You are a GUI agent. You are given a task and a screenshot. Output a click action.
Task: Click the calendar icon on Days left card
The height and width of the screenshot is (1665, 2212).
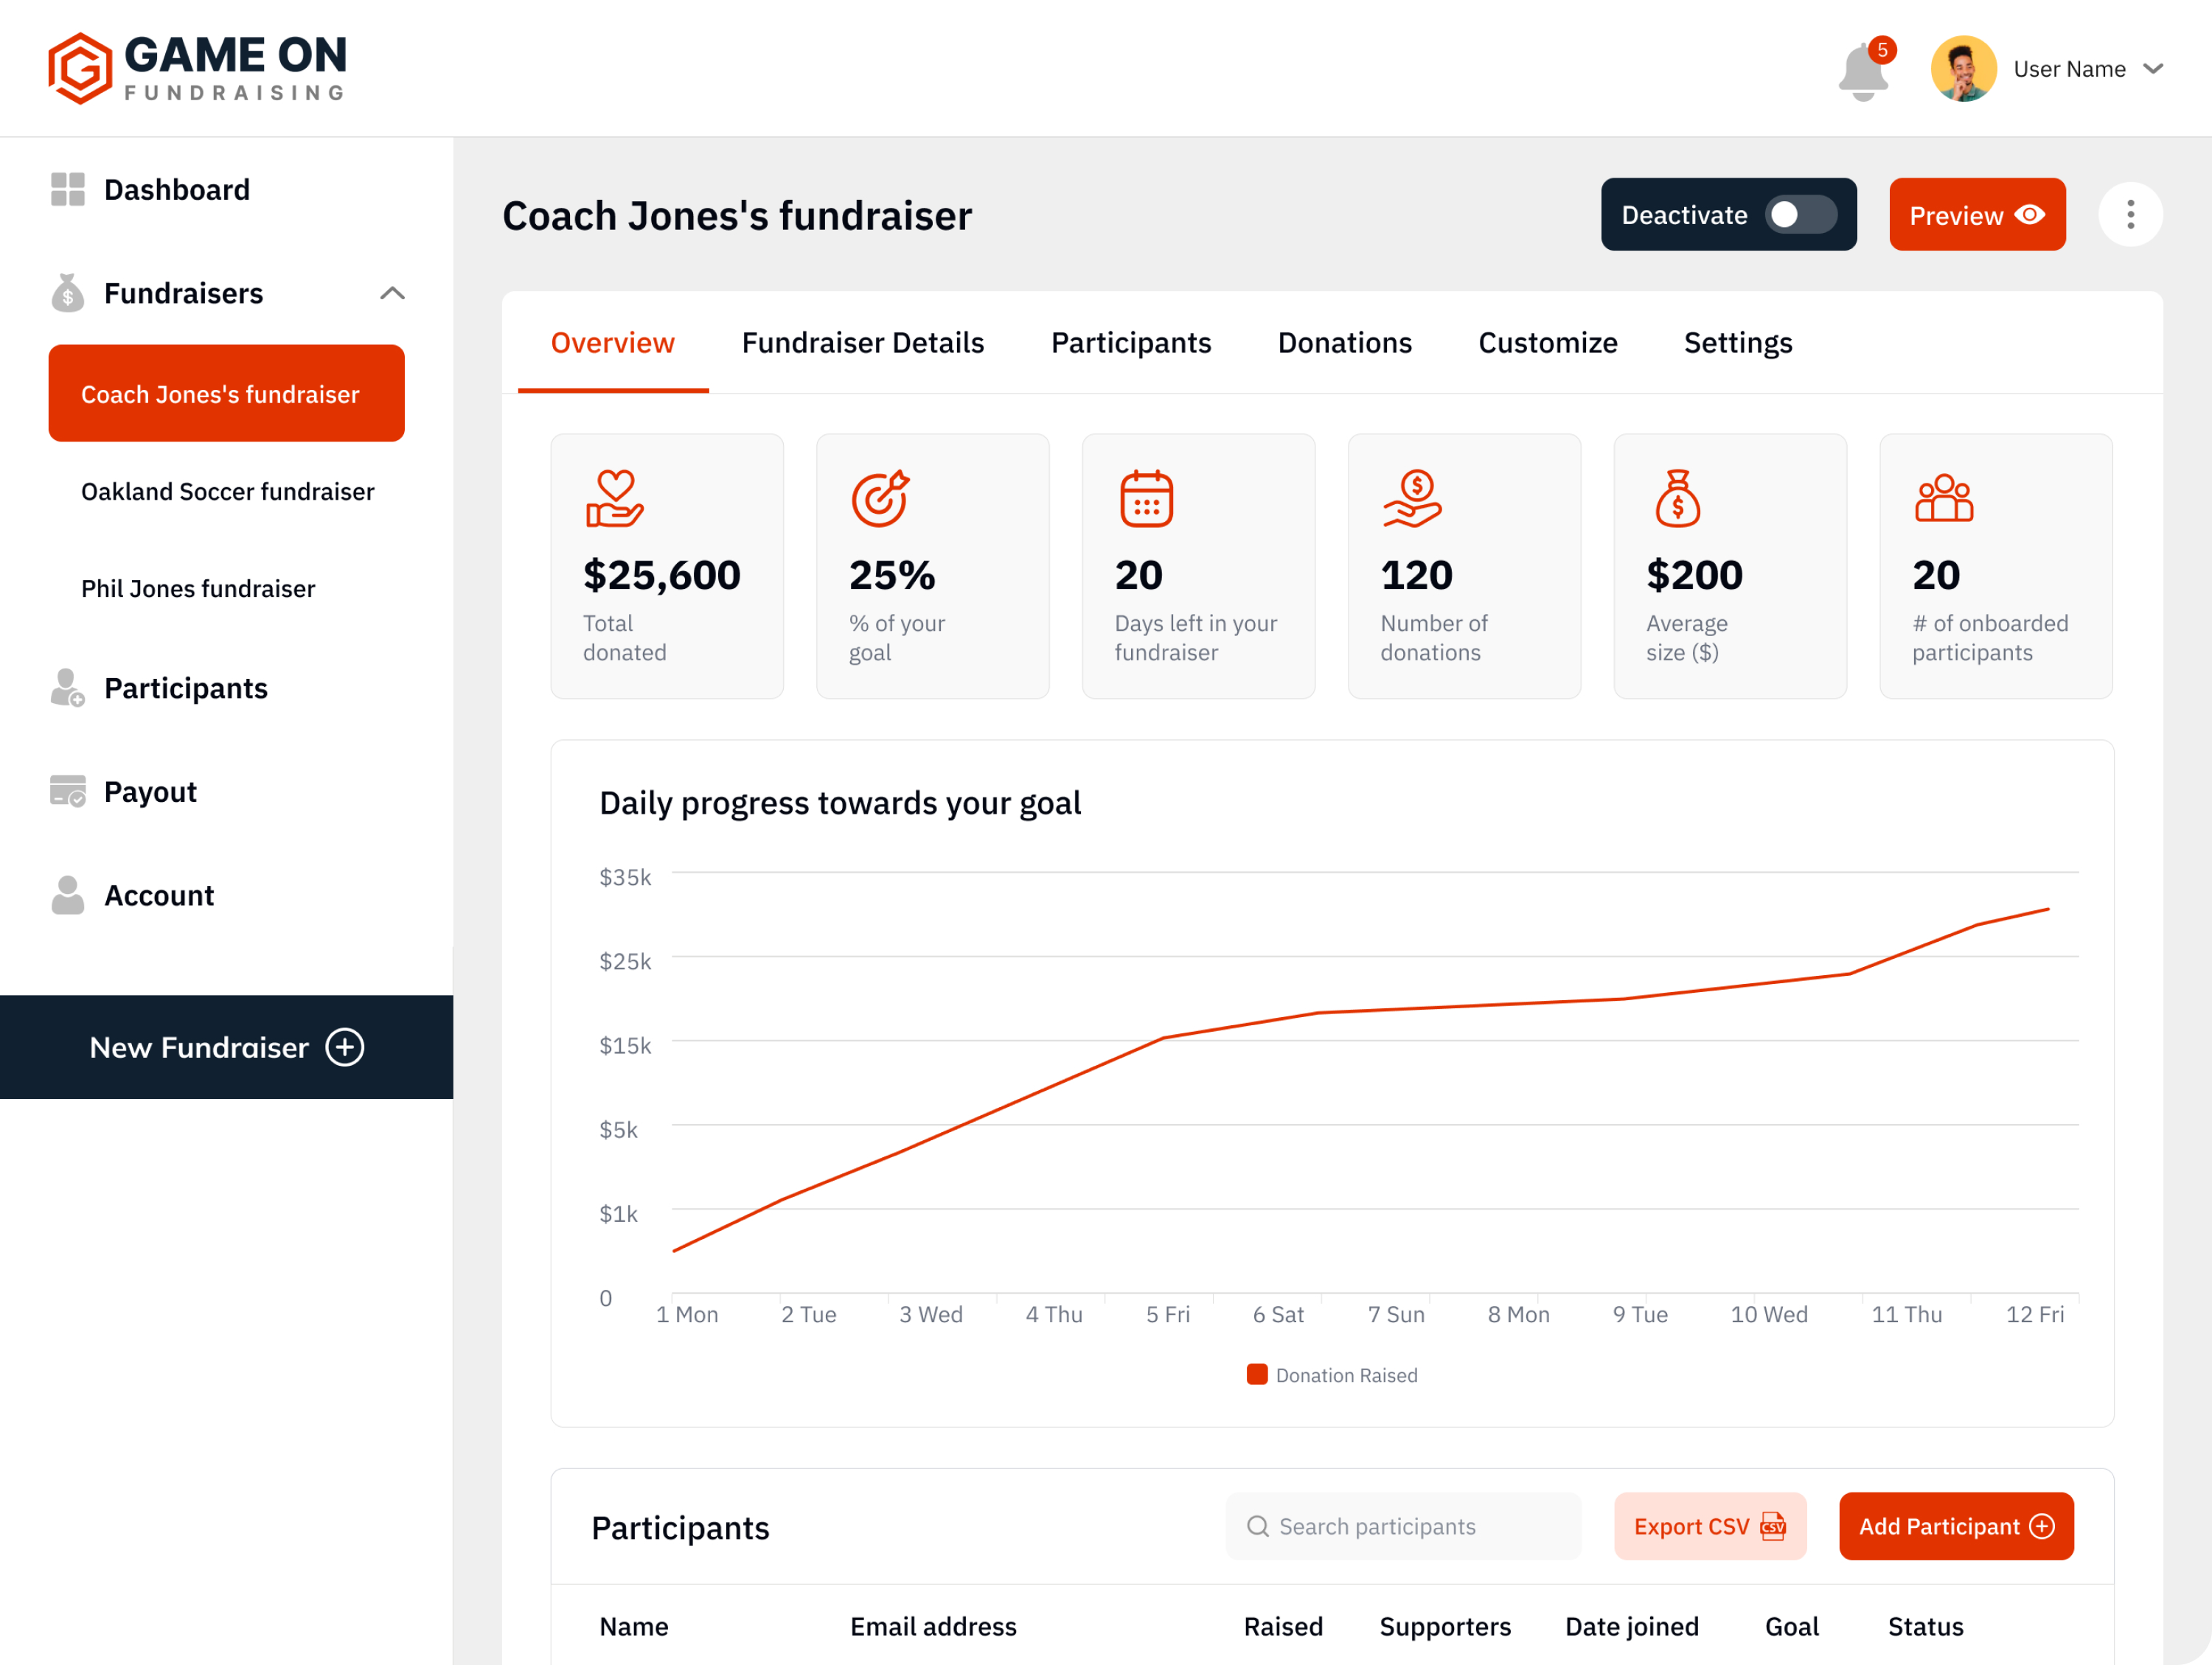(1146, 498)
